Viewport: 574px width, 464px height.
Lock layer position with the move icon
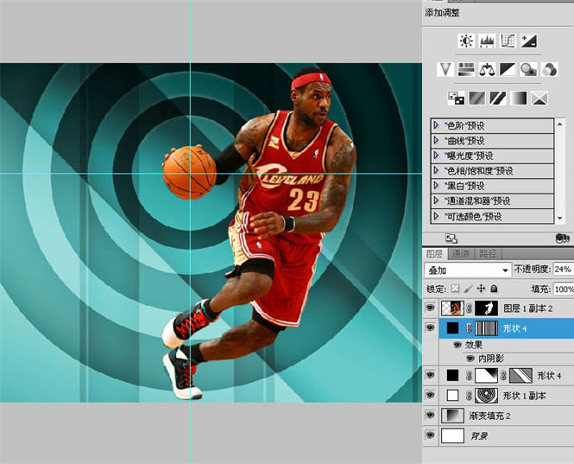[481, 289]
